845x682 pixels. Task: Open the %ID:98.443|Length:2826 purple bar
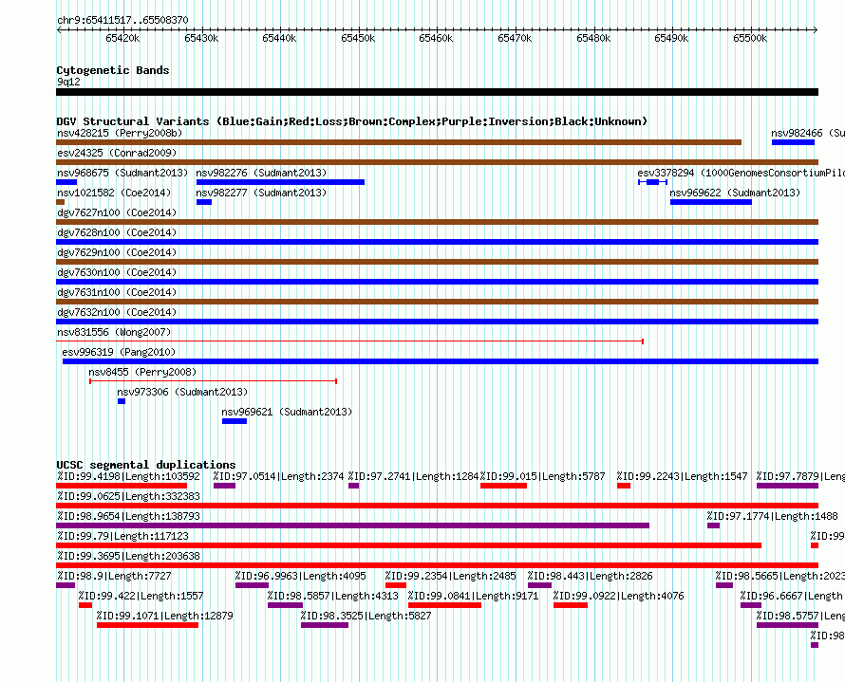point(539,585)
